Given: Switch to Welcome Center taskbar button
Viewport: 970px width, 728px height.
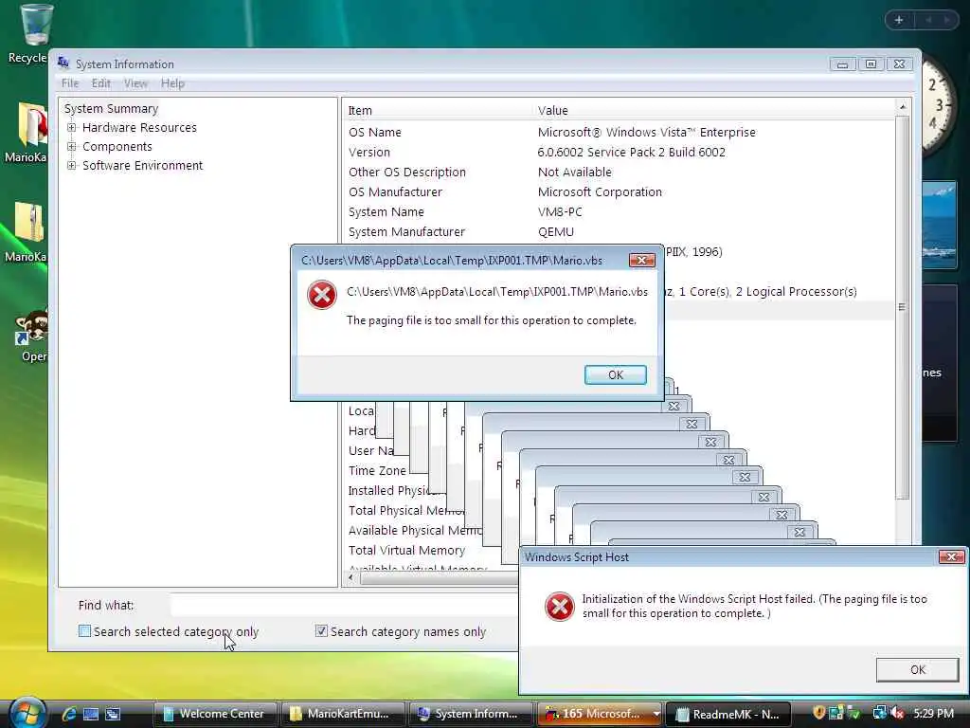Looking at the screenshot, I should click(215, 714).
